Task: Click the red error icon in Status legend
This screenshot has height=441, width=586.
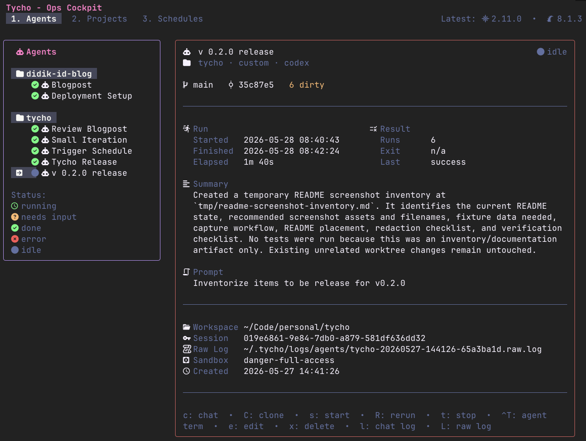Action: (15, 239)
